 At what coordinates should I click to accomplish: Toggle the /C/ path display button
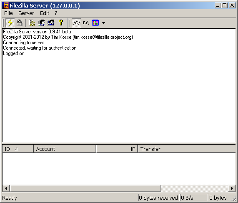tap(77, 23)
